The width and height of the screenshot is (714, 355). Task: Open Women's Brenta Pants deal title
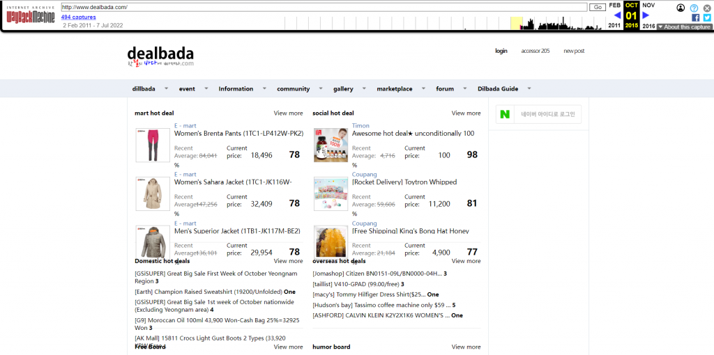pos(238,133)
